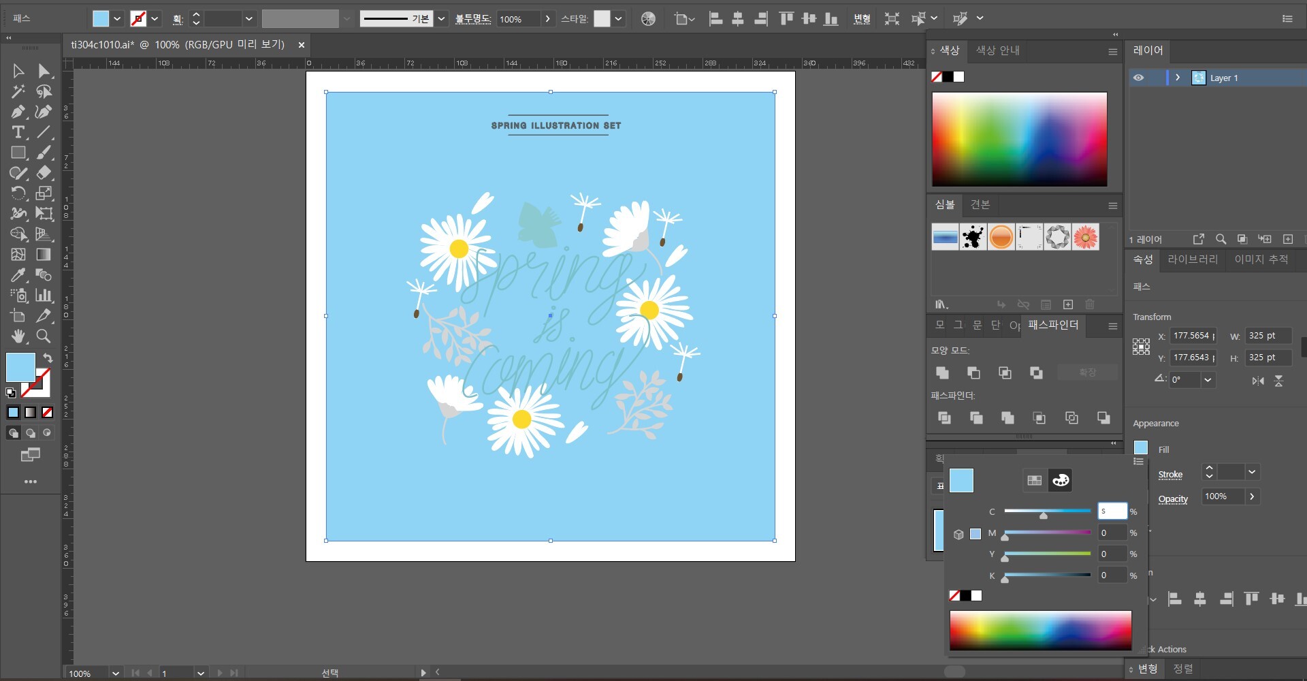Expand Layer 1 contents
This screenshot has width=1307, height=681.
(1178, 78)
